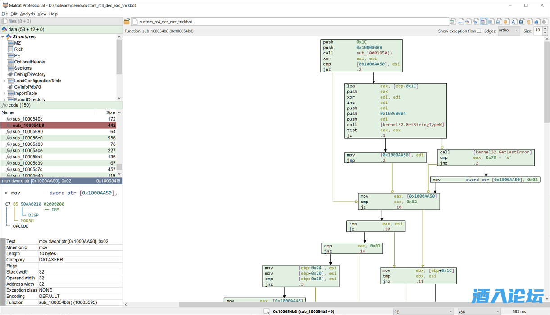The image size is (550, 315).
Task: Click the open file folder icon
Action: pos(127,22)
